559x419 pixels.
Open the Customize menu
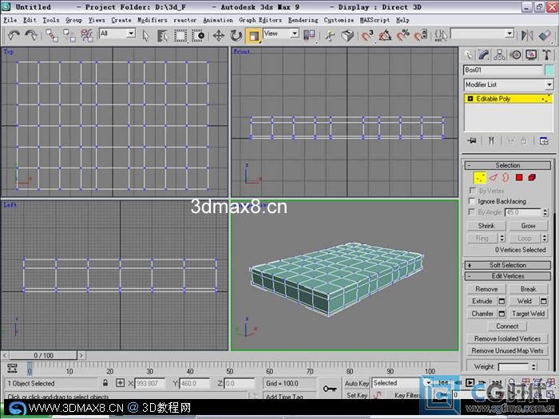(x=339, y=20)
